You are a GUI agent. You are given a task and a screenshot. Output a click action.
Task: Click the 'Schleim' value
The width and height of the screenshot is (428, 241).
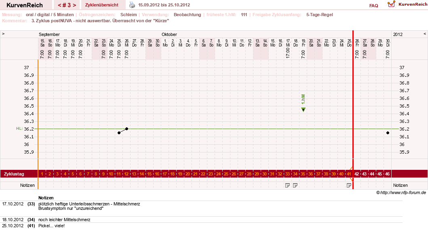[x=129, y=15]
